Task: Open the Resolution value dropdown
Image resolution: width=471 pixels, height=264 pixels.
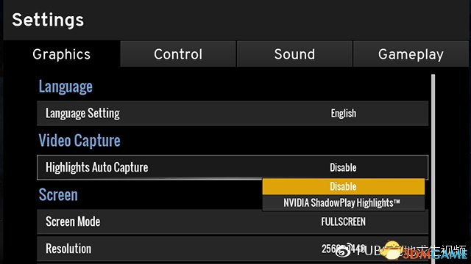Action: pos(344,249)
